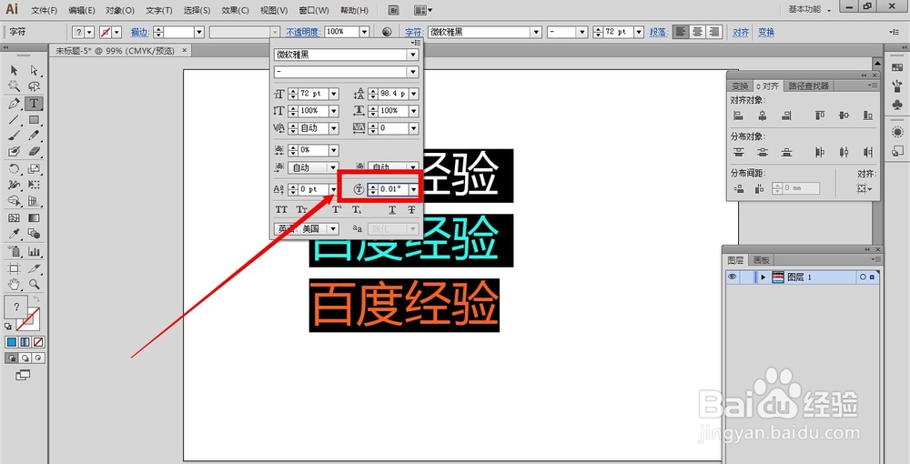Toggle align center paragraph button in control bar
The height and width of the screenshot is (464, 910).
(698, 32)
